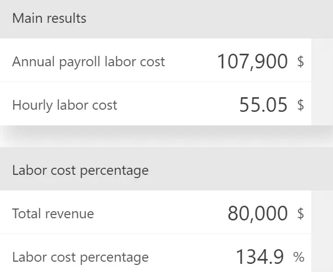Click the dollar unit beside 80,000
The height and width of the screenshot is (272, 333).
pos(300,214)
